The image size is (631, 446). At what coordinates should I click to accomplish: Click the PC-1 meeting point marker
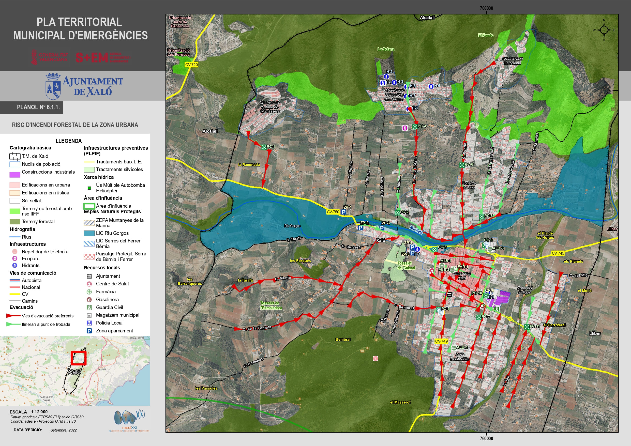click(x=264, y=147)
